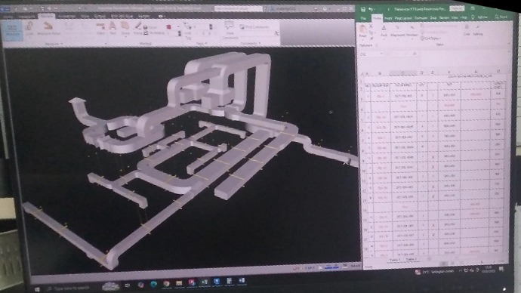Switch to the Table 2 sheet tab
521x293 pixels.
411,259
